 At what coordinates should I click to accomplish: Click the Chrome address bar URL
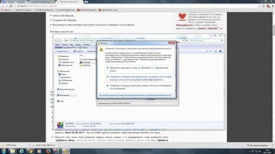coord(37,6)
